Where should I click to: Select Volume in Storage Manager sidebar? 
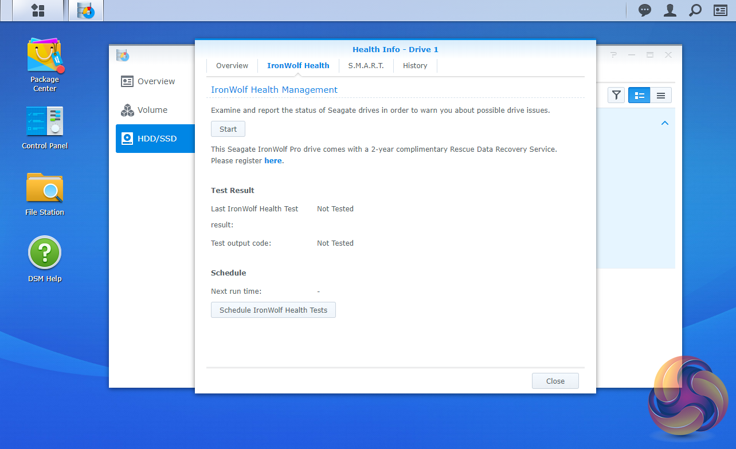point(155,110)
